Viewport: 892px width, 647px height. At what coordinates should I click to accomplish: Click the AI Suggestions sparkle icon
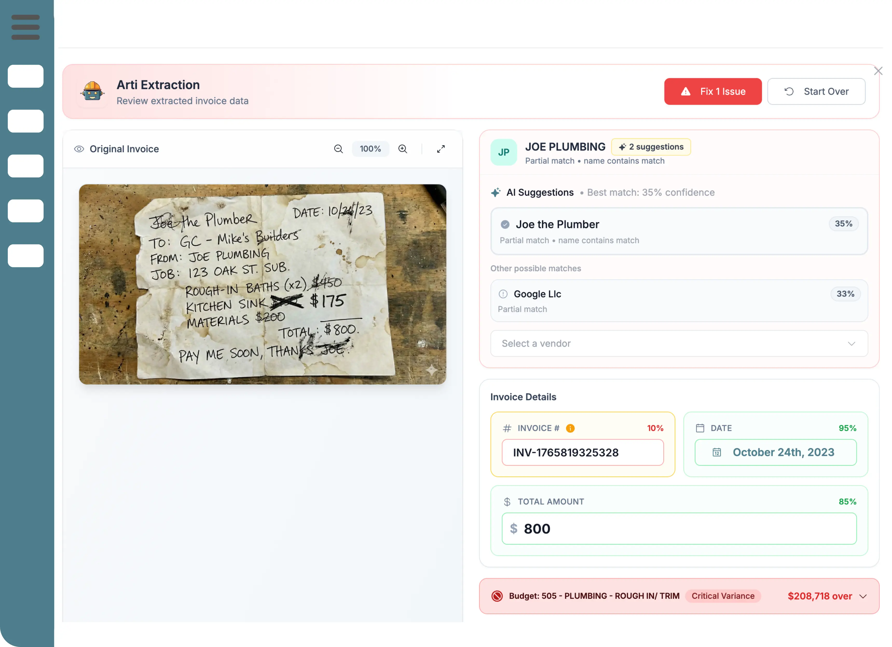(x=496, y=192)
